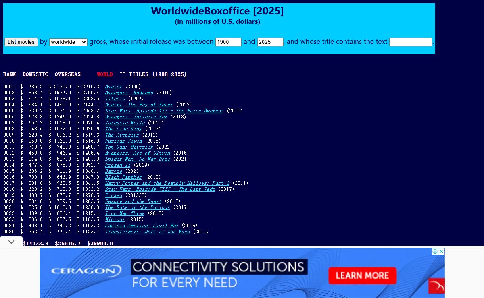
Task: Click LEARN MORE in the Ceragon ad
Action: tap(362, 276)
